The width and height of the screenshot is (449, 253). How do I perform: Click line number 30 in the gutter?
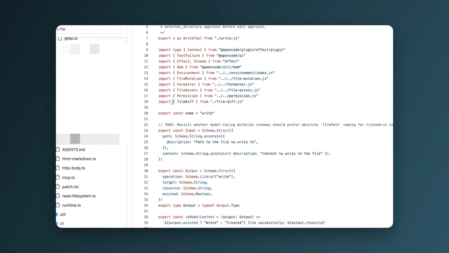[146, 171]
